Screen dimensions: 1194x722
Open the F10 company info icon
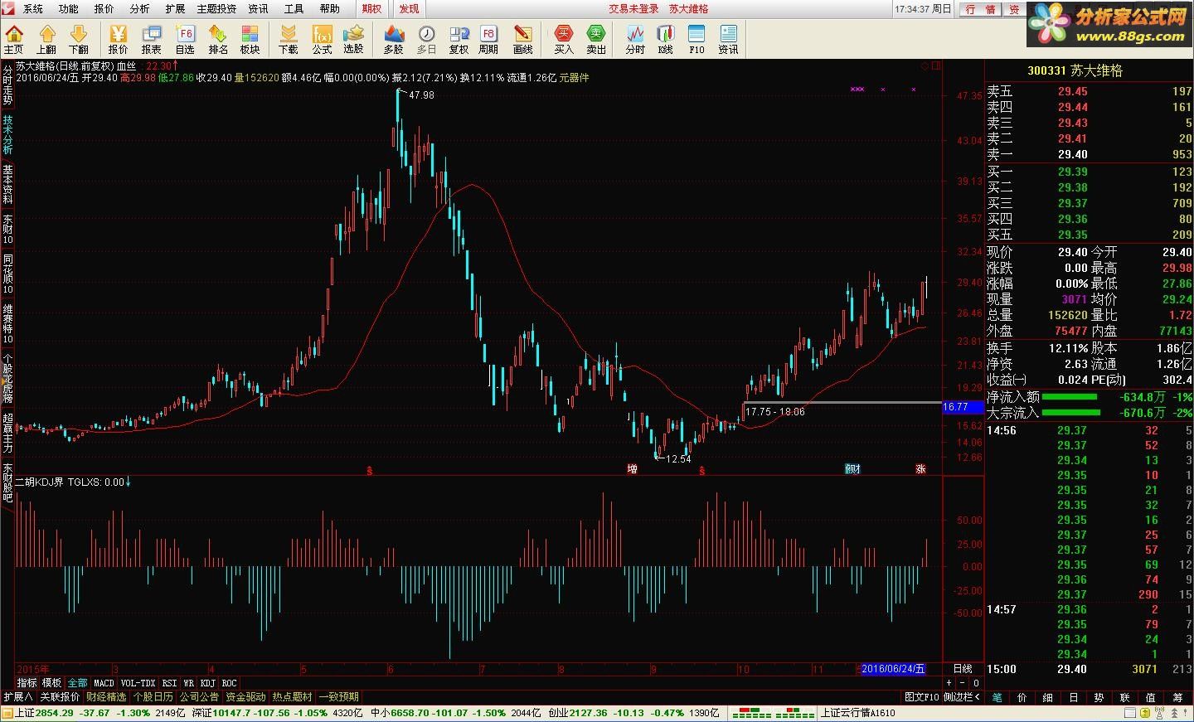click(696, 39)
